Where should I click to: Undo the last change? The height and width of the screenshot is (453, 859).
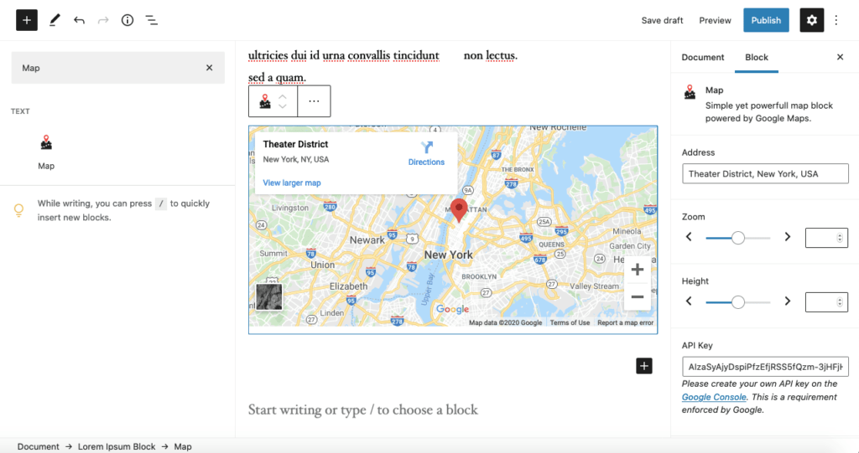click(x=79, y=20)
